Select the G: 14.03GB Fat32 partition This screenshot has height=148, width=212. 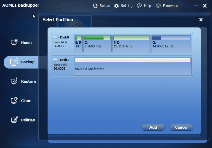[x=171, y=44]
